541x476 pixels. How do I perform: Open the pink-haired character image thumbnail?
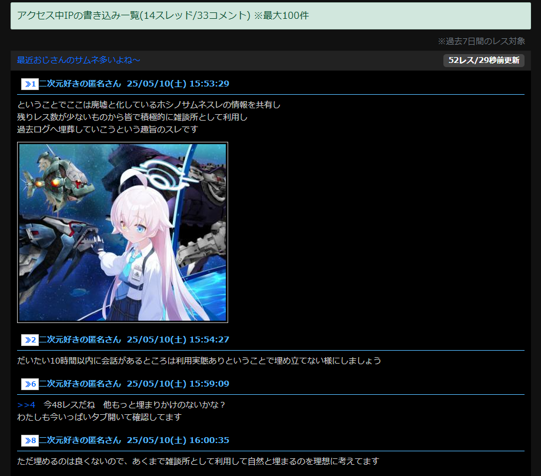[x=122, y=232]
